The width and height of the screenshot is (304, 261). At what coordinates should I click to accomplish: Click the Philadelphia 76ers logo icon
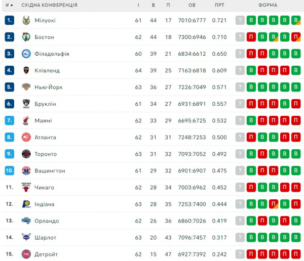pos(26,54)
